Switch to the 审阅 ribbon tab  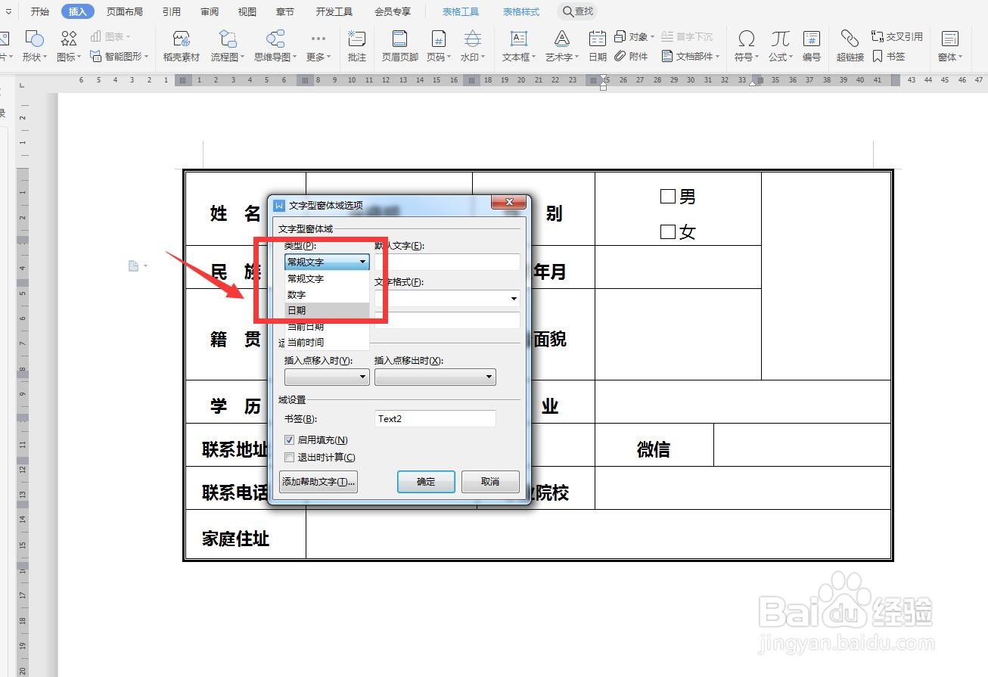point(210,11)
